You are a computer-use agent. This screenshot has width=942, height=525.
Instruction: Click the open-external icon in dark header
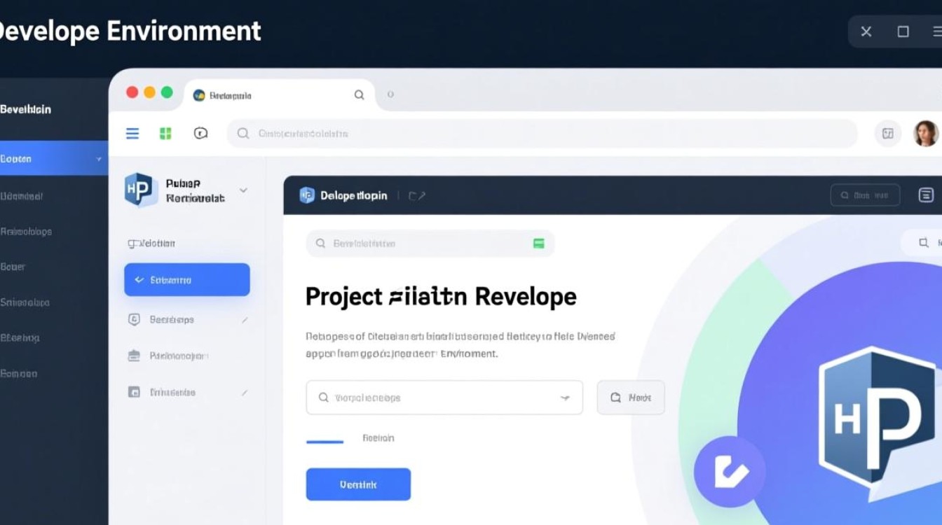[417, 196]
